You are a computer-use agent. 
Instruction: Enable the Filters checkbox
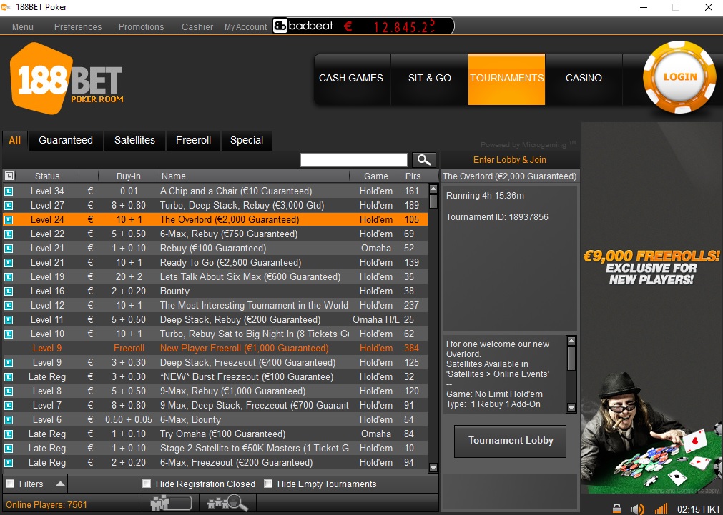(10, 484)
